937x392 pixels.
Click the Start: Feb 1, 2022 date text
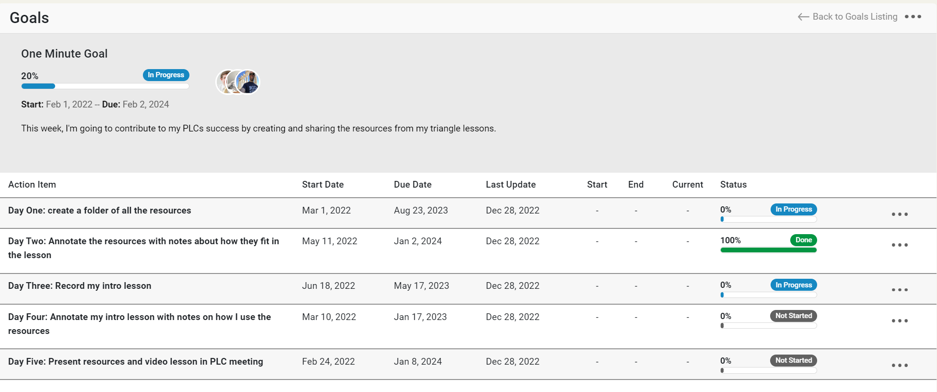(57, 105)
